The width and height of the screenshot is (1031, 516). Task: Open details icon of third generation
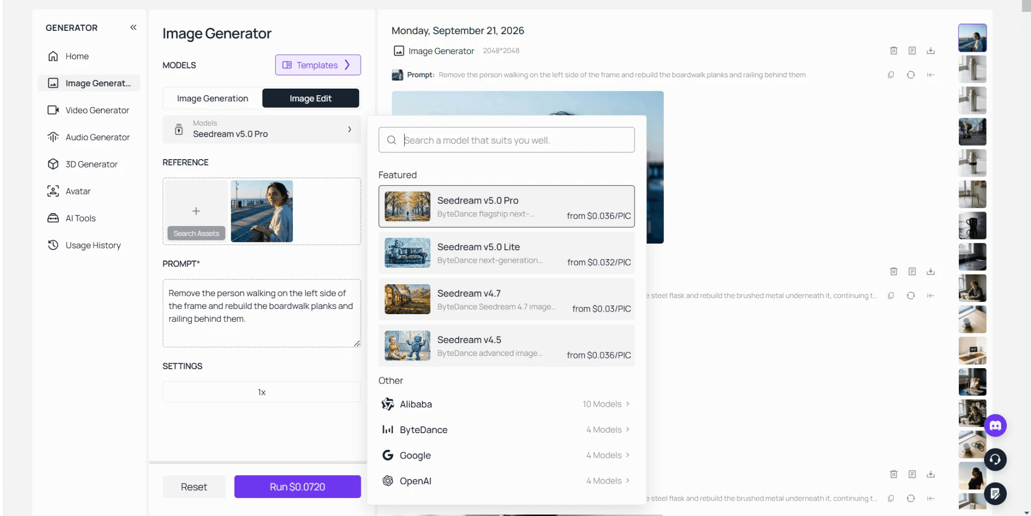[x=912, y=474]
